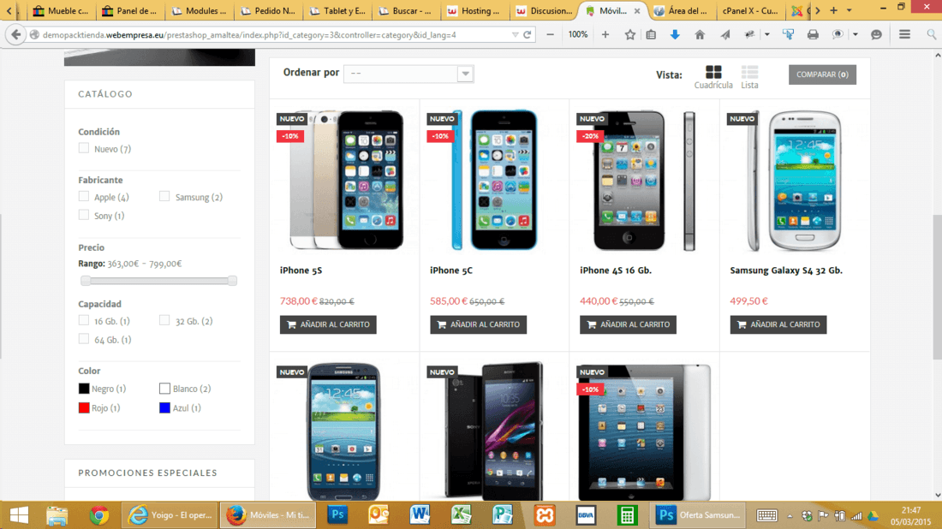Expand the dropdown arrow before the monitor icon
The width and height of the screenshot is (942, 529).
[x=767, y=35]
